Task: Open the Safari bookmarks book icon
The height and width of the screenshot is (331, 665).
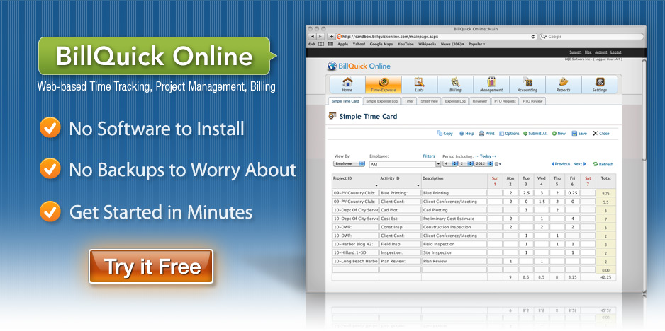Action: point(321,44)
